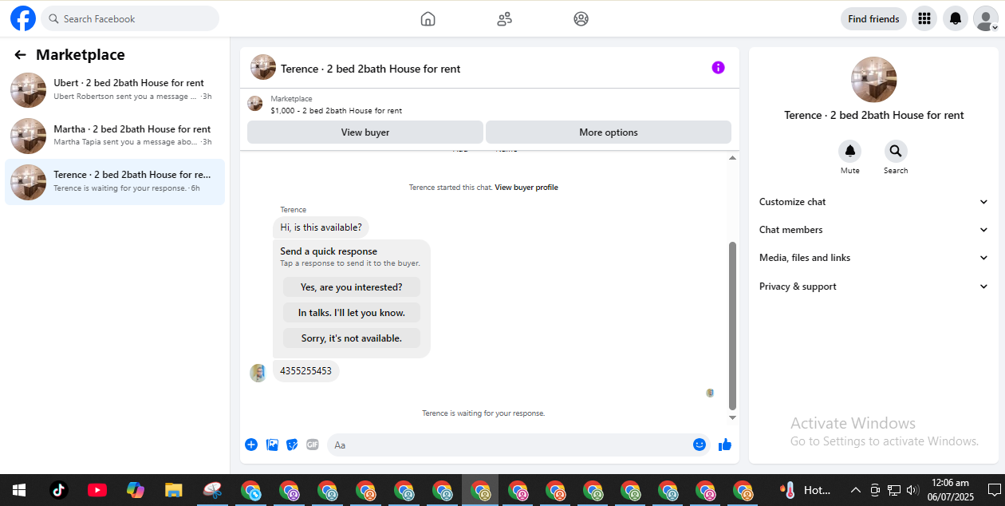The height and width of the screenshot is (506, 1005).
Task: Send 'Yes, are you interested?' quick response
Action: tap(352, 287)
